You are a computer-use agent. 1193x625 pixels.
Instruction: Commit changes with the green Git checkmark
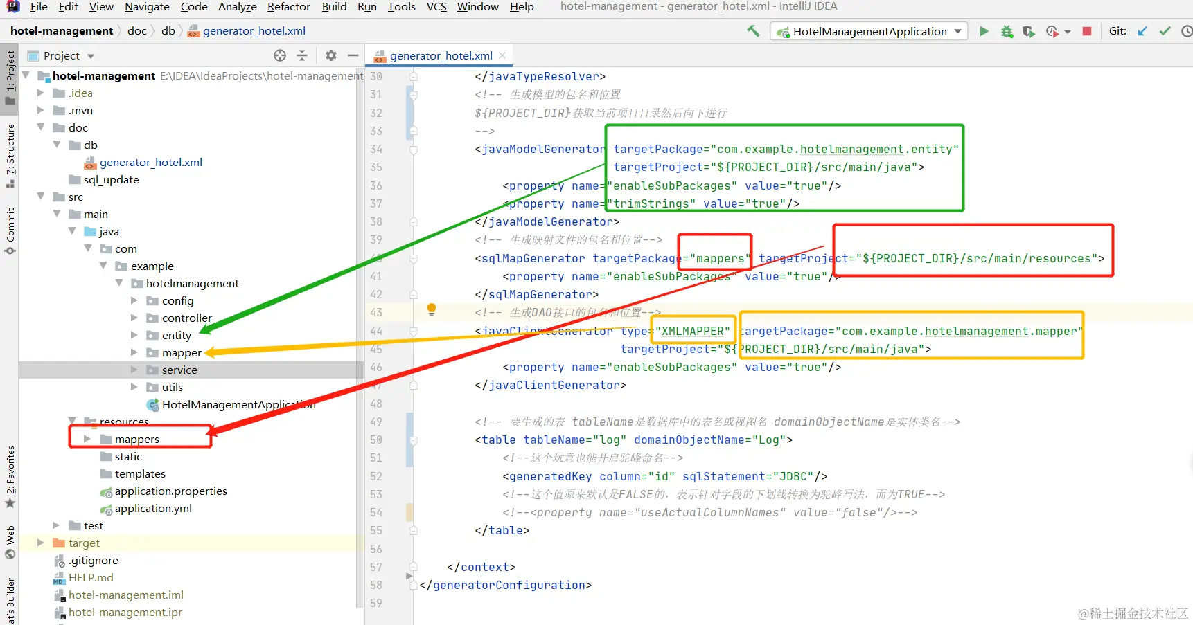point(1165,31)
